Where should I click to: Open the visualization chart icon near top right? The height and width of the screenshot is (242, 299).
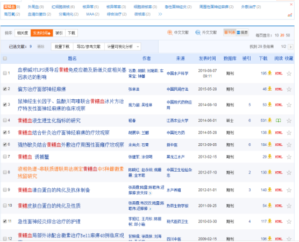290,15
